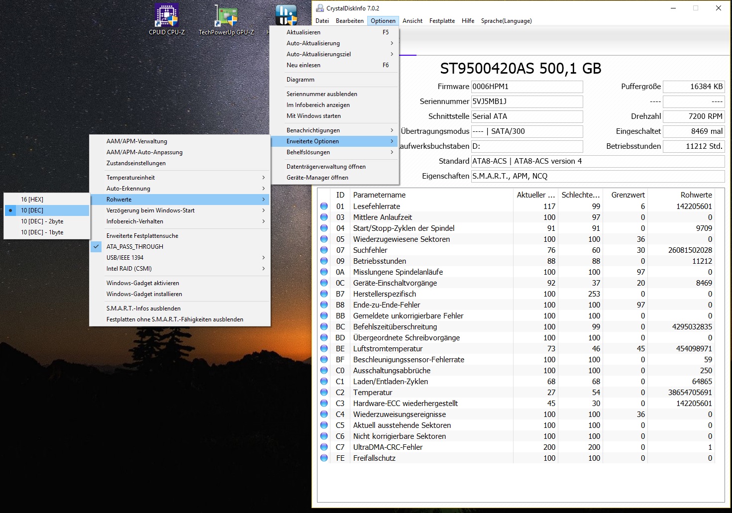Click status orb for Luftstromtemperatur row
This screenshot has height=513, width=732.
tap(324, 348)
